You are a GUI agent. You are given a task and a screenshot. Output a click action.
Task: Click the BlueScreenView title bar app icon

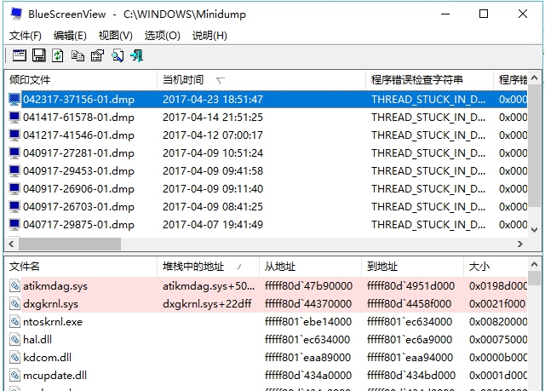point(16,14)
